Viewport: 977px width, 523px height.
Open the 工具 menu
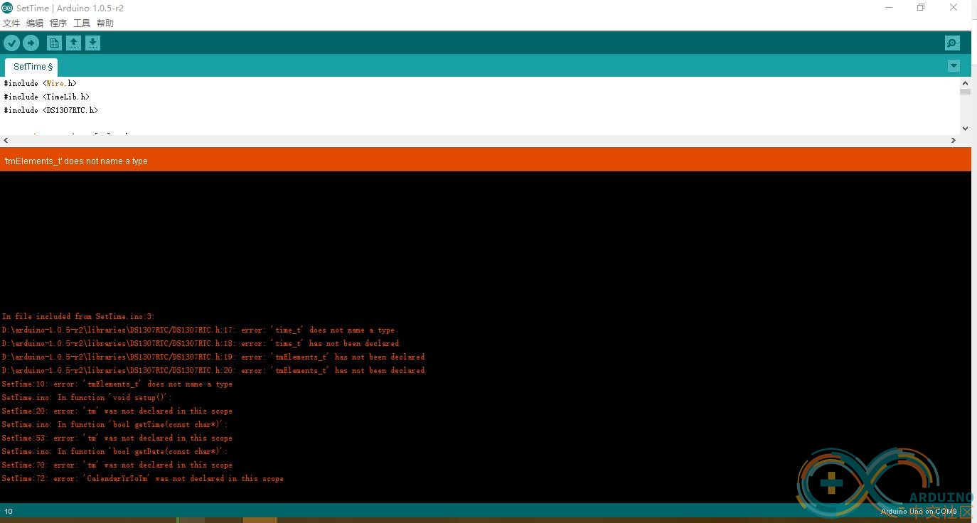point(82,23)
